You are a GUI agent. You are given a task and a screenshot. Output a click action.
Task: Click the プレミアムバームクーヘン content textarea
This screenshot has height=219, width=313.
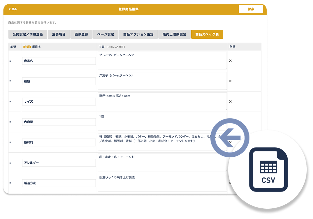coord(162,61)
